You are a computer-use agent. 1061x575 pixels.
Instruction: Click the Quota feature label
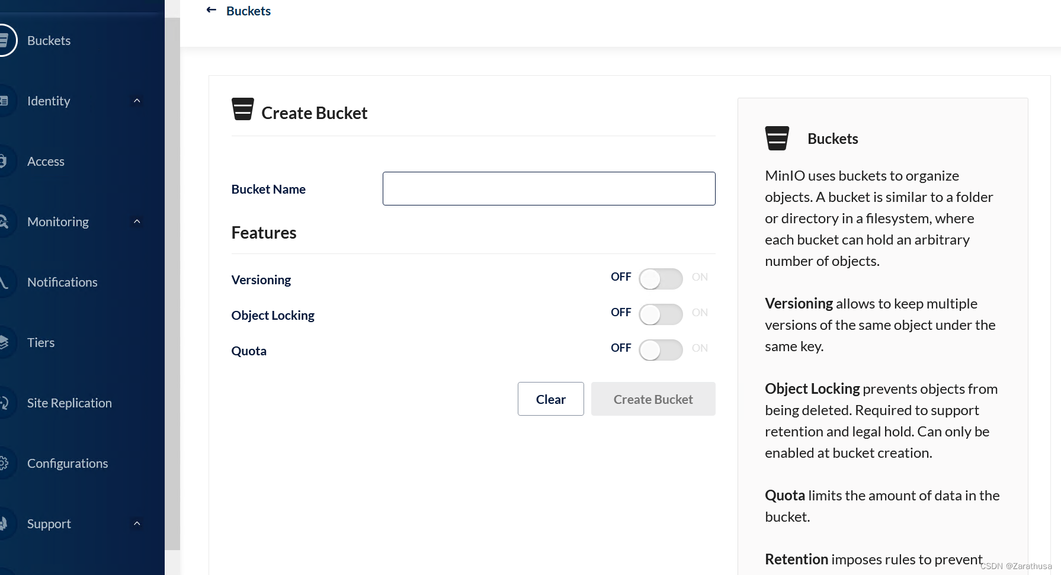[249, 351]
